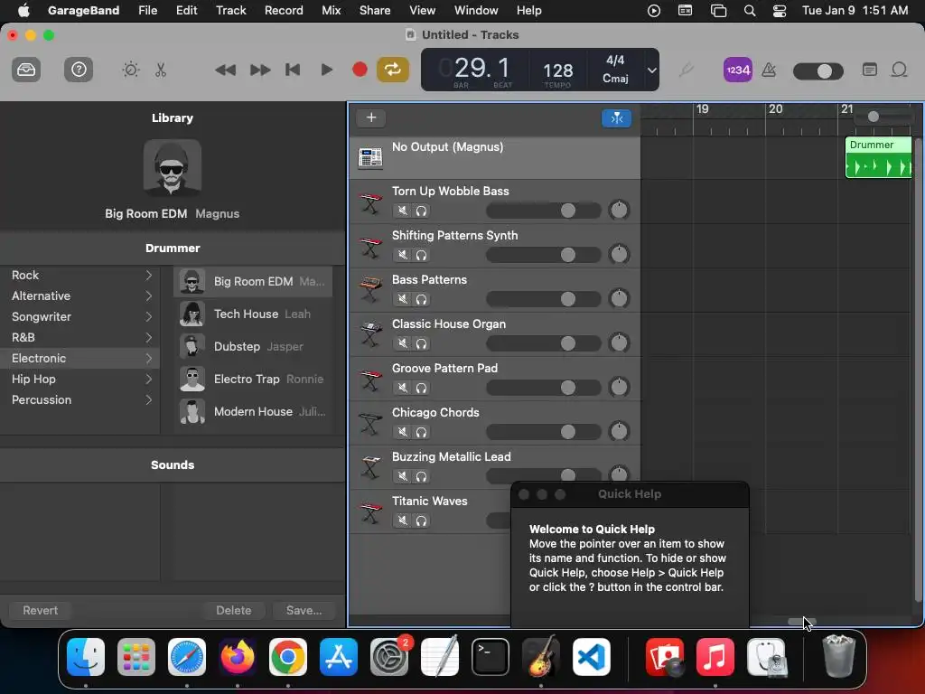Image resolution: width=925 pixels, height=694 pixels.
Task: Open Spotlight search in menu bar
Action: point(749,11)
